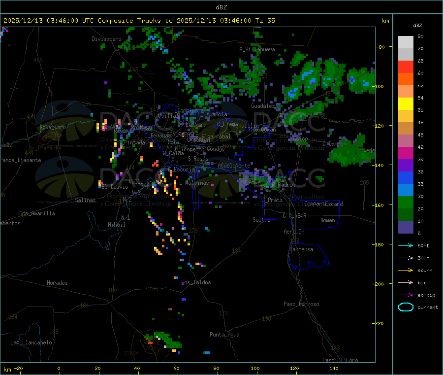This screenshot has width=443, height=375.
Task: Click the El_Desvio map label
Action: (x=115, y=187)
